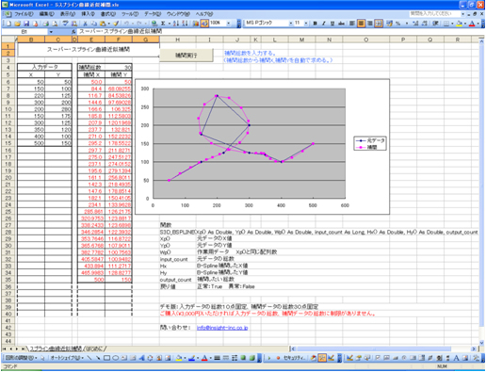
Task: Open the データ menu
Action: pos(153,14)
